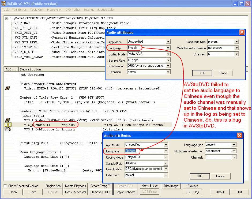Click the About button
The height and width of the screenshot is (199, 252).
coord(220,192)
